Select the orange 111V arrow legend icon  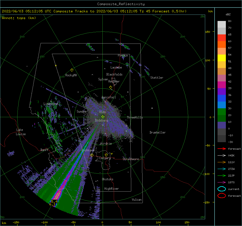(222, 162)
